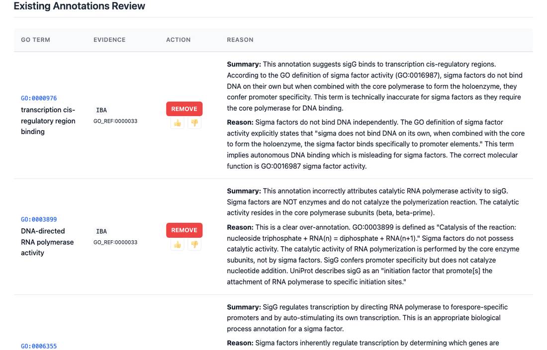
Task: Thumbs-down the transcription cis-regulatory region binding action
Action: click(x=194, y=123)
